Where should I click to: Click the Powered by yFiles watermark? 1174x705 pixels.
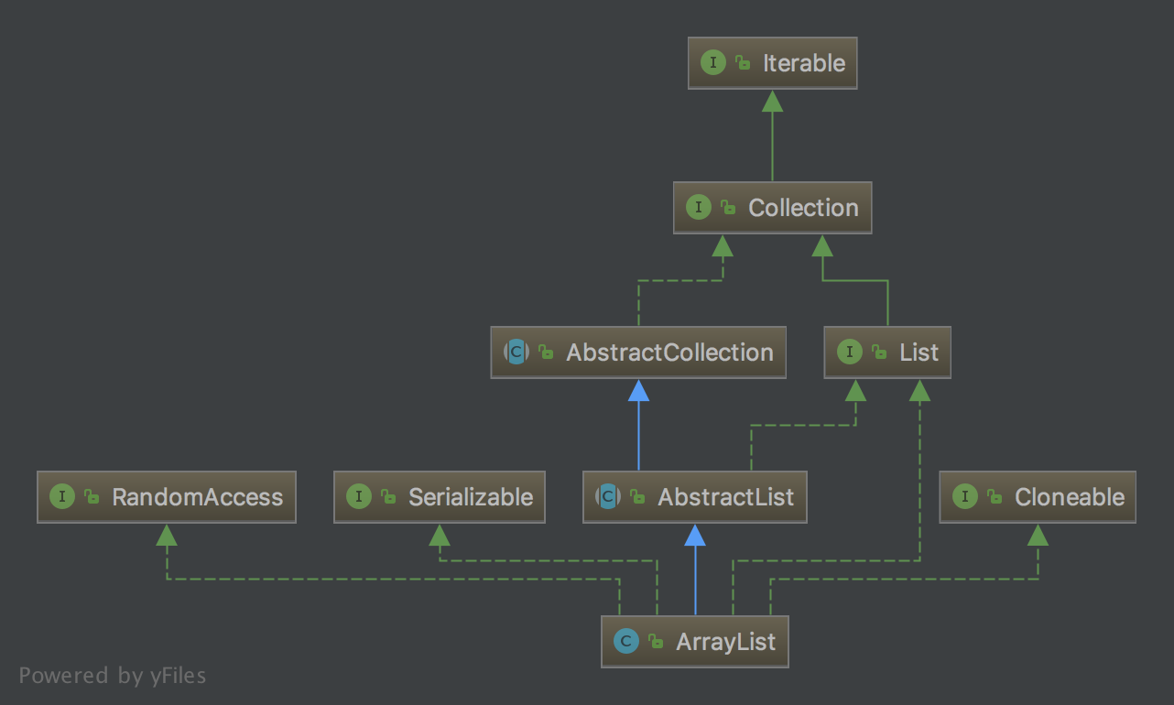click(113, 676)
